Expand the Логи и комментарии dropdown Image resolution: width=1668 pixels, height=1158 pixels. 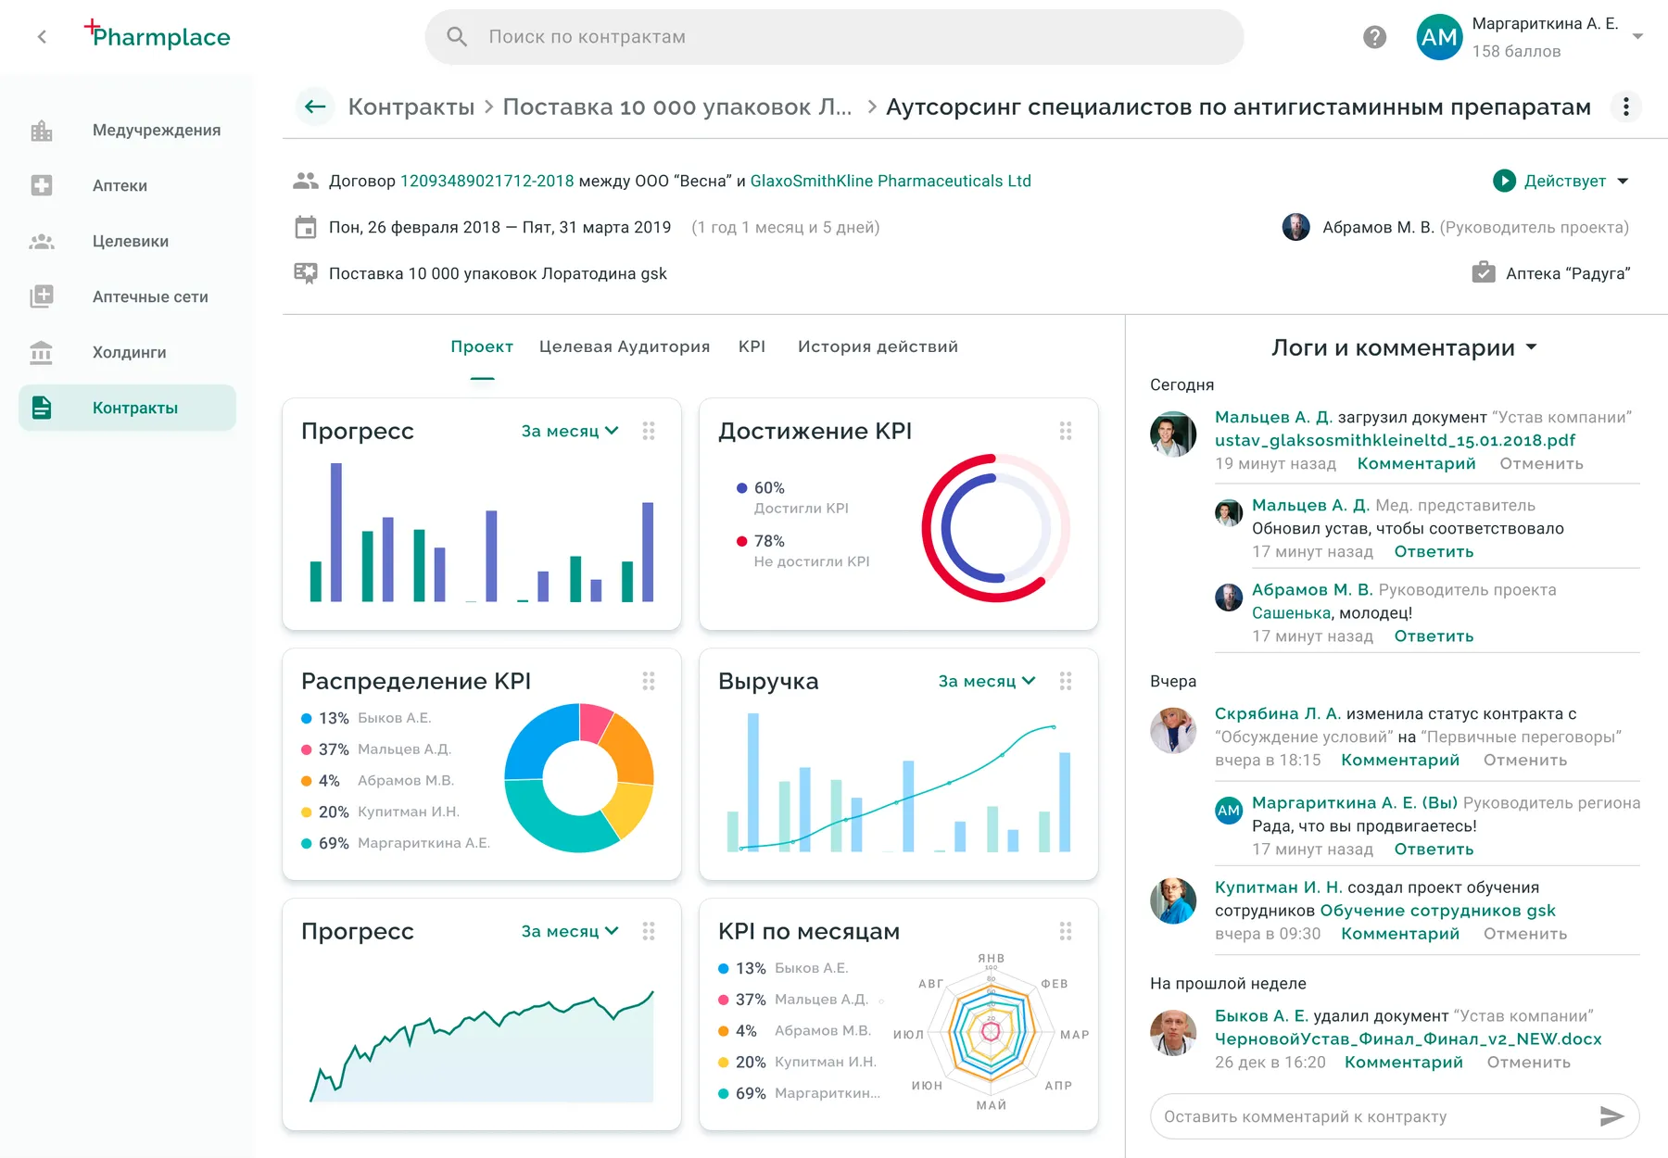pyautogui.click(x=1404, y=347)
